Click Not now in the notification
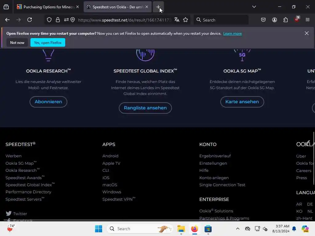The height and width of the screenshot is (236, 315). (x=17, y=42)
